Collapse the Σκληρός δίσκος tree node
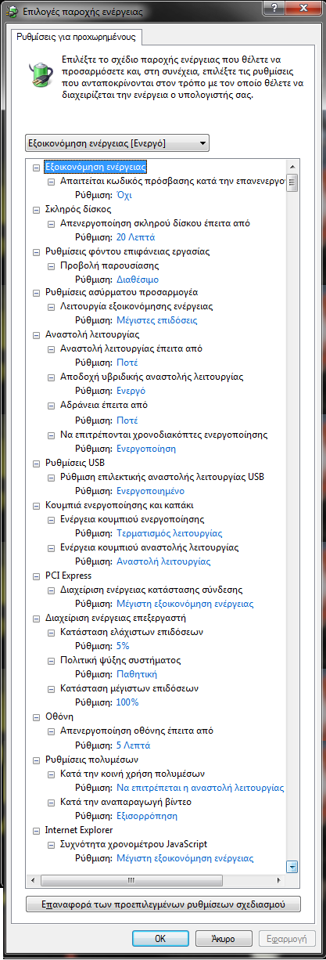The image size is (326, 960). 36,210
